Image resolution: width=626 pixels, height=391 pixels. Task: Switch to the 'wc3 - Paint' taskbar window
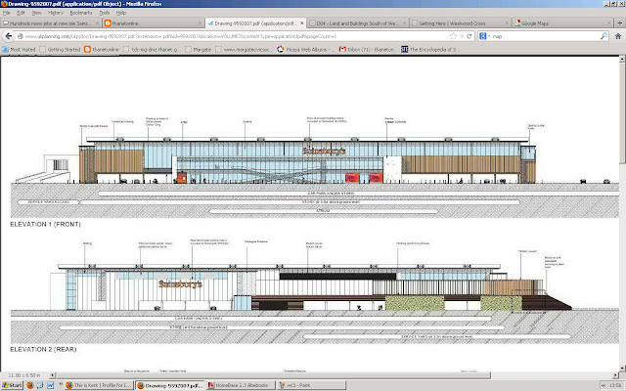pos(312,385)
